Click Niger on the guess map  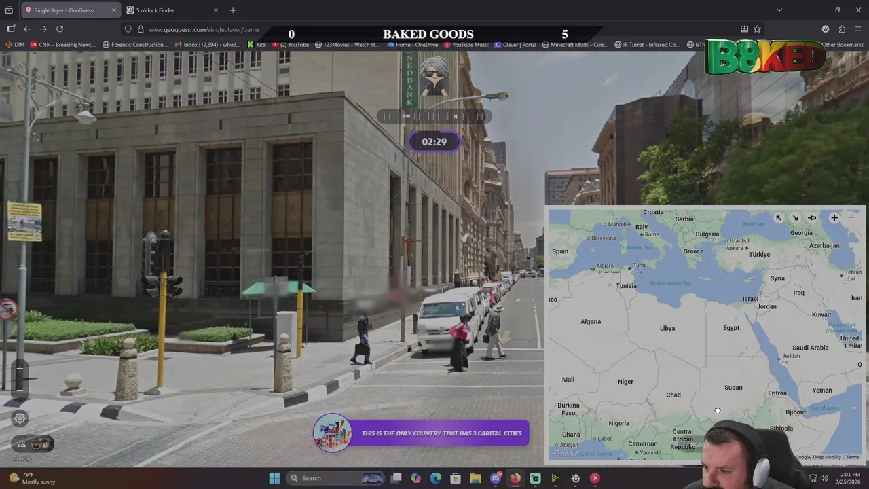click(x=625, y=382)
